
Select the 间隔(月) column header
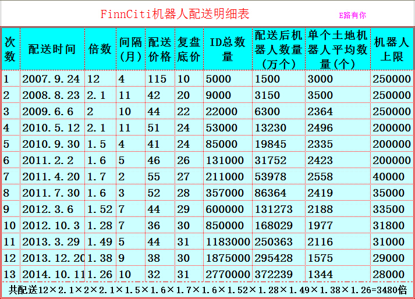click(x=130, y=49)
